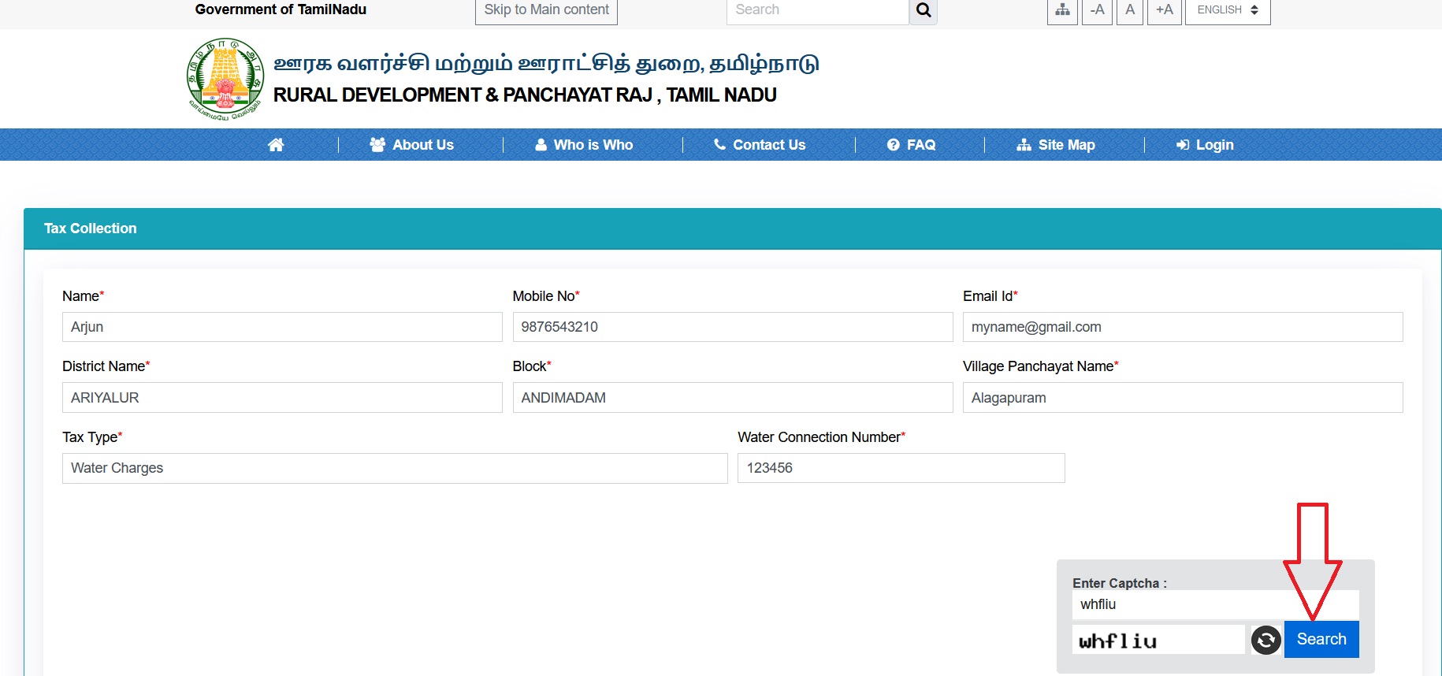The height and width of the screenshot is (676, 1442).
Task: Open the Who is Who page
Action: 584,145
